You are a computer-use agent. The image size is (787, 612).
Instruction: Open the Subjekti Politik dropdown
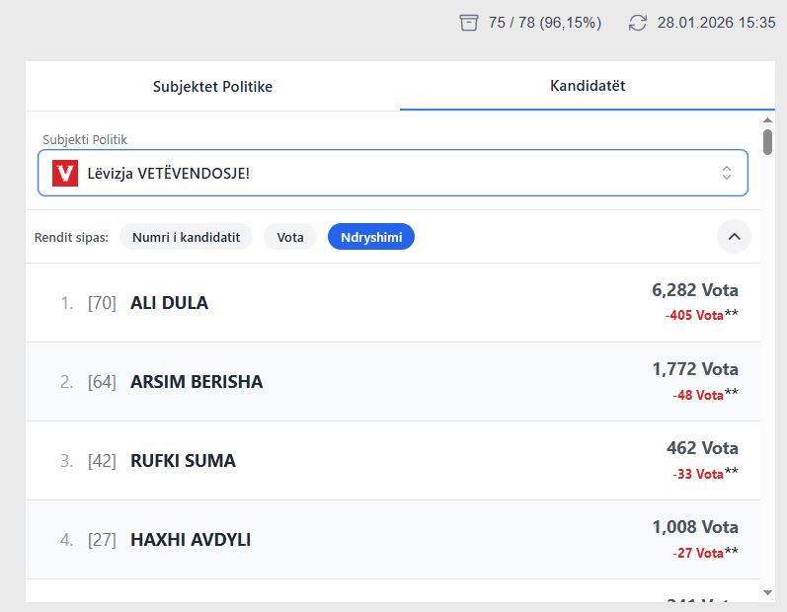coord(392,174)
